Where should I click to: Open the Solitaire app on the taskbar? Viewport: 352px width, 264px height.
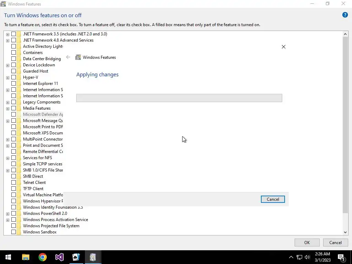point(76,257)
